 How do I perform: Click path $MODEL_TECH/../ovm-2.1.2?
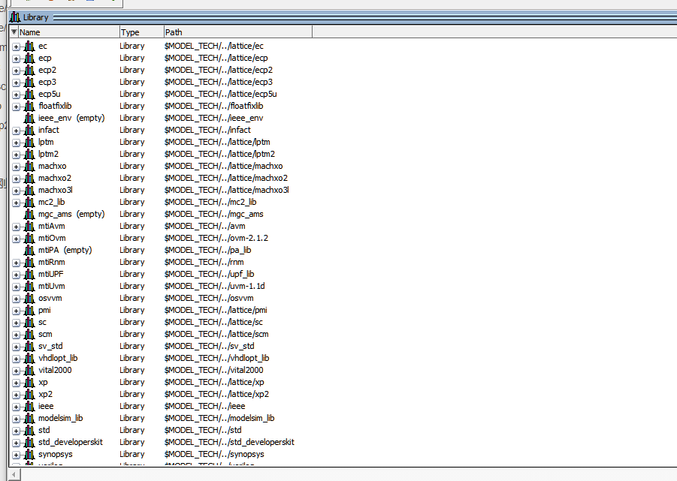[x=216, y=238]
